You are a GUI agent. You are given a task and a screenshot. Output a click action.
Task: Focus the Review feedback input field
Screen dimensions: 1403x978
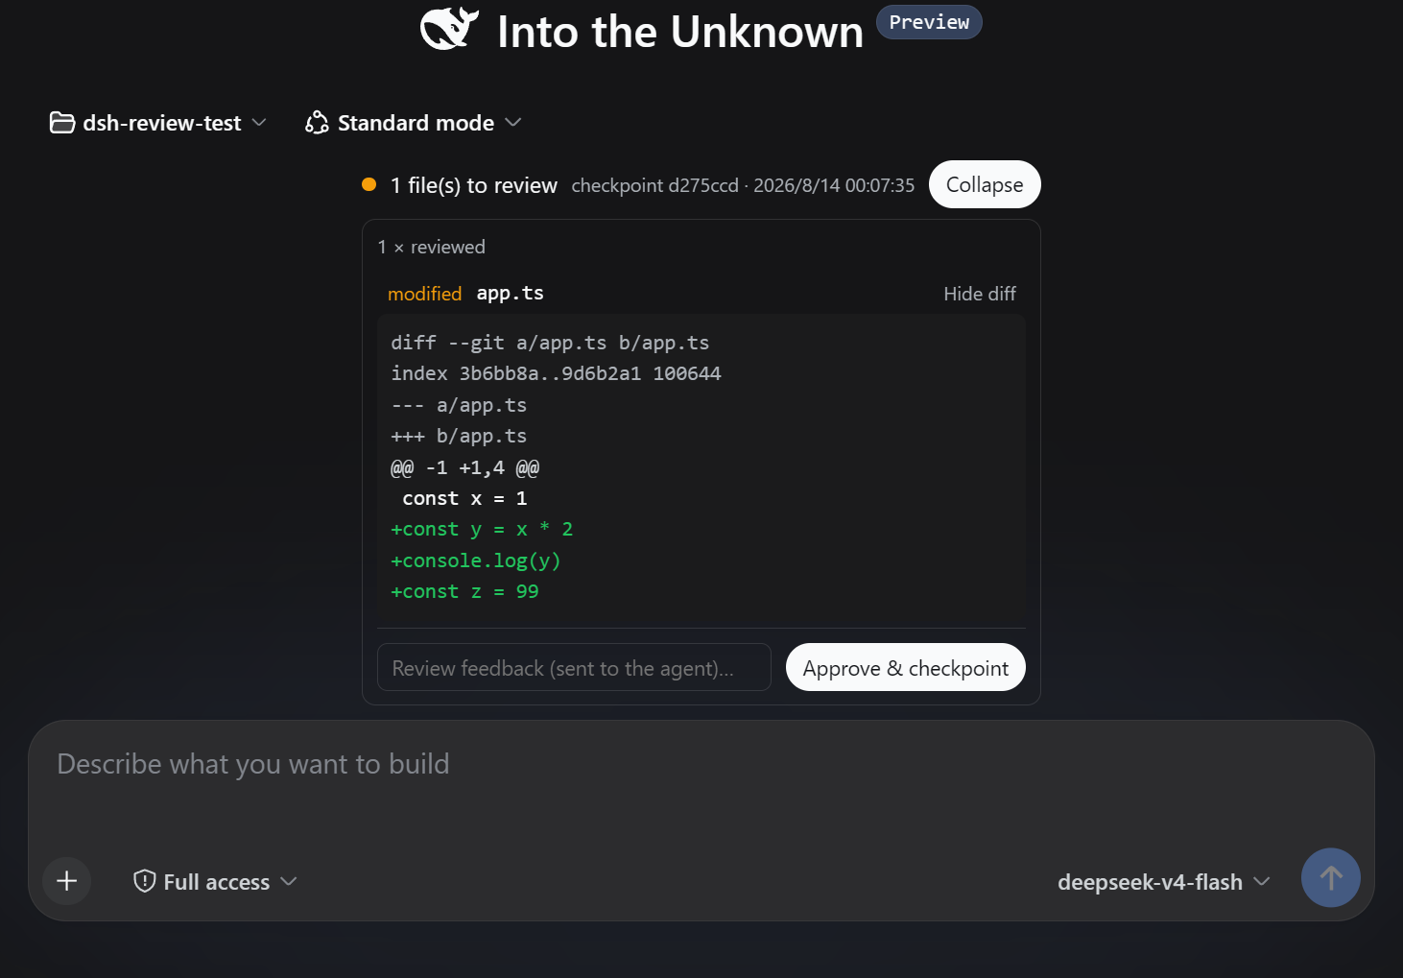click(x=574, y=667)
